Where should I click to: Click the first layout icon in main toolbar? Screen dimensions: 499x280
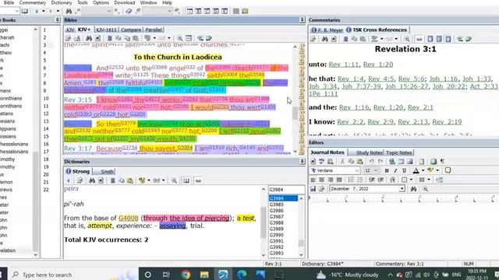pos(189,11)
